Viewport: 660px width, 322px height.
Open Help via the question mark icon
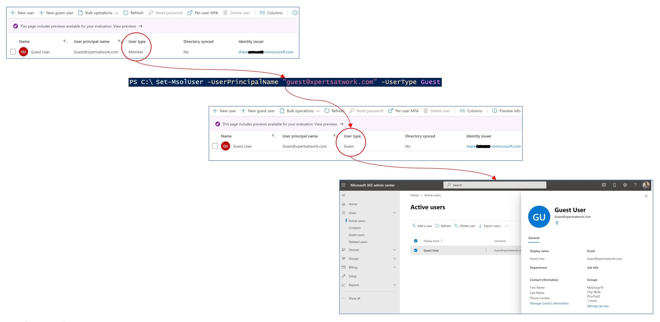(635, 185)
